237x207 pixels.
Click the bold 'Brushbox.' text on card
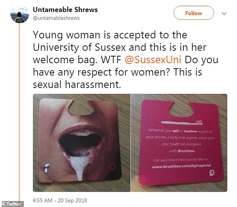(x=187, y=151)
